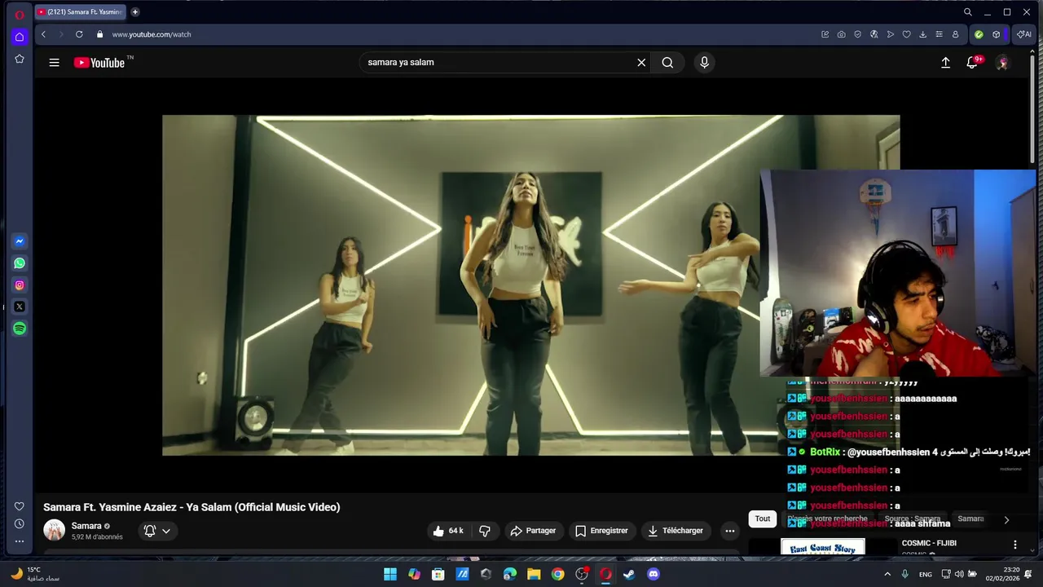Open Opera Easy Setup sliders icon
This screenshot has width=1043, height=587.
click(939, 34)
